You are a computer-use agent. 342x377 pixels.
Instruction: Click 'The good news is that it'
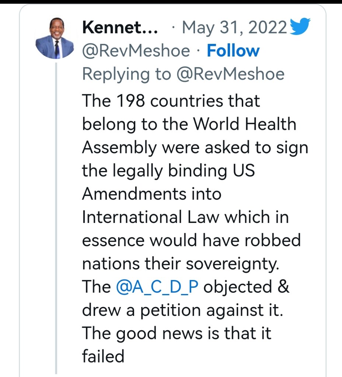point(176,334)
